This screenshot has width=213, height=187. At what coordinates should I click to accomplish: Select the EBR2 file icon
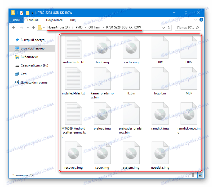(x=189, y=47)
